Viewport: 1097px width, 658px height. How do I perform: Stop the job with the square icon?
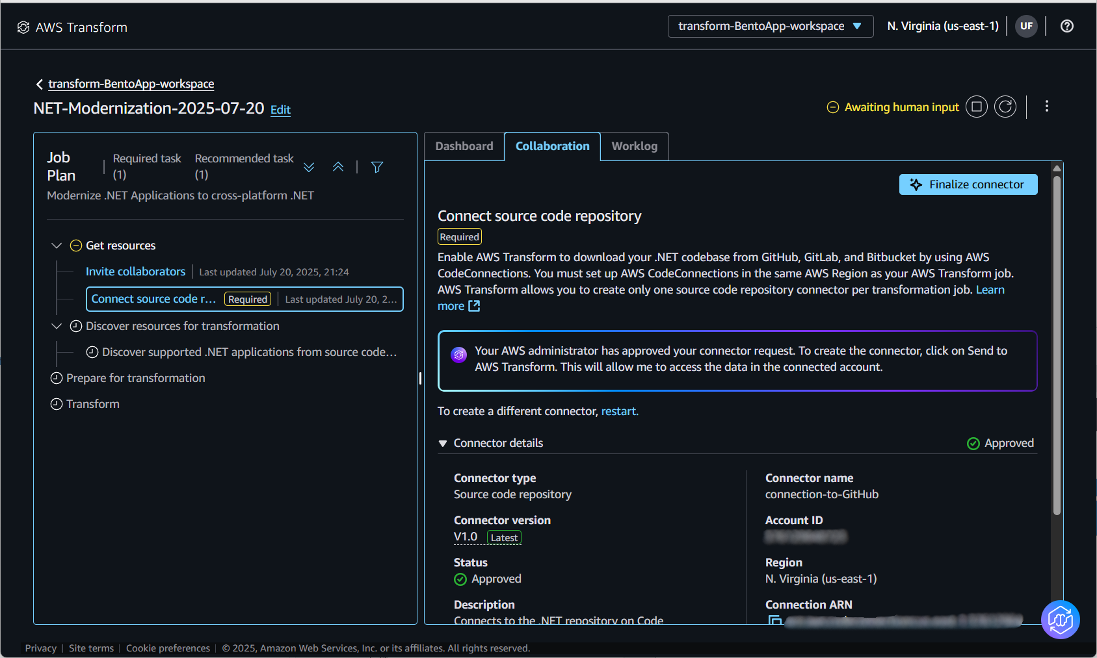point(977,107)
